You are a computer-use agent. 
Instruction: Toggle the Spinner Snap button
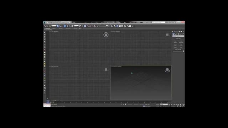pos(95,26)
